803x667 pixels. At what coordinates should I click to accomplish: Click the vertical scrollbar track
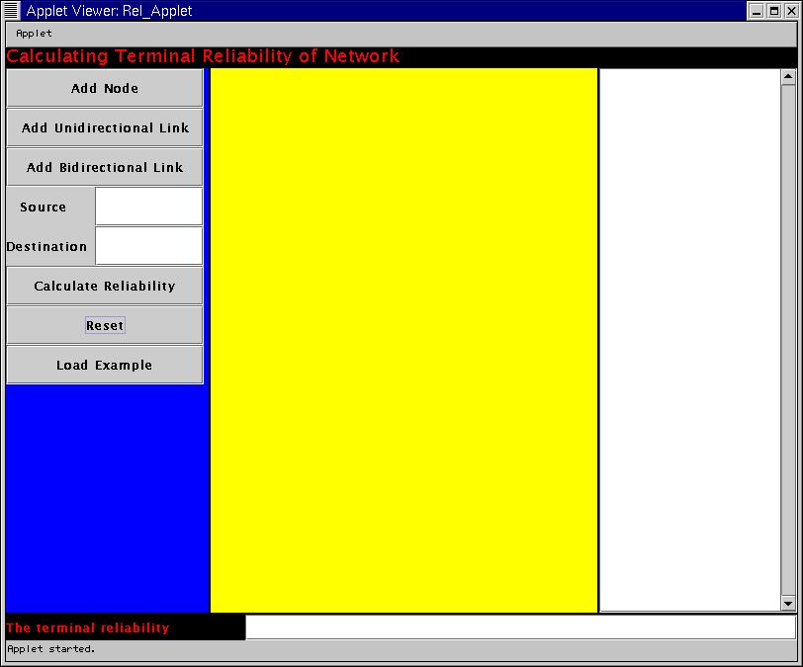pos(788,340)
